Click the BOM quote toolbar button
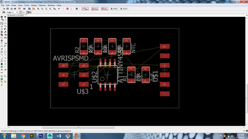 [105, 9]
